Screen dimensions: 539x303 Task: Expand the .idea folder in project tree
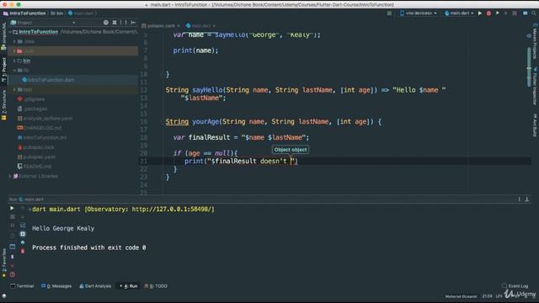coord(14,41)
